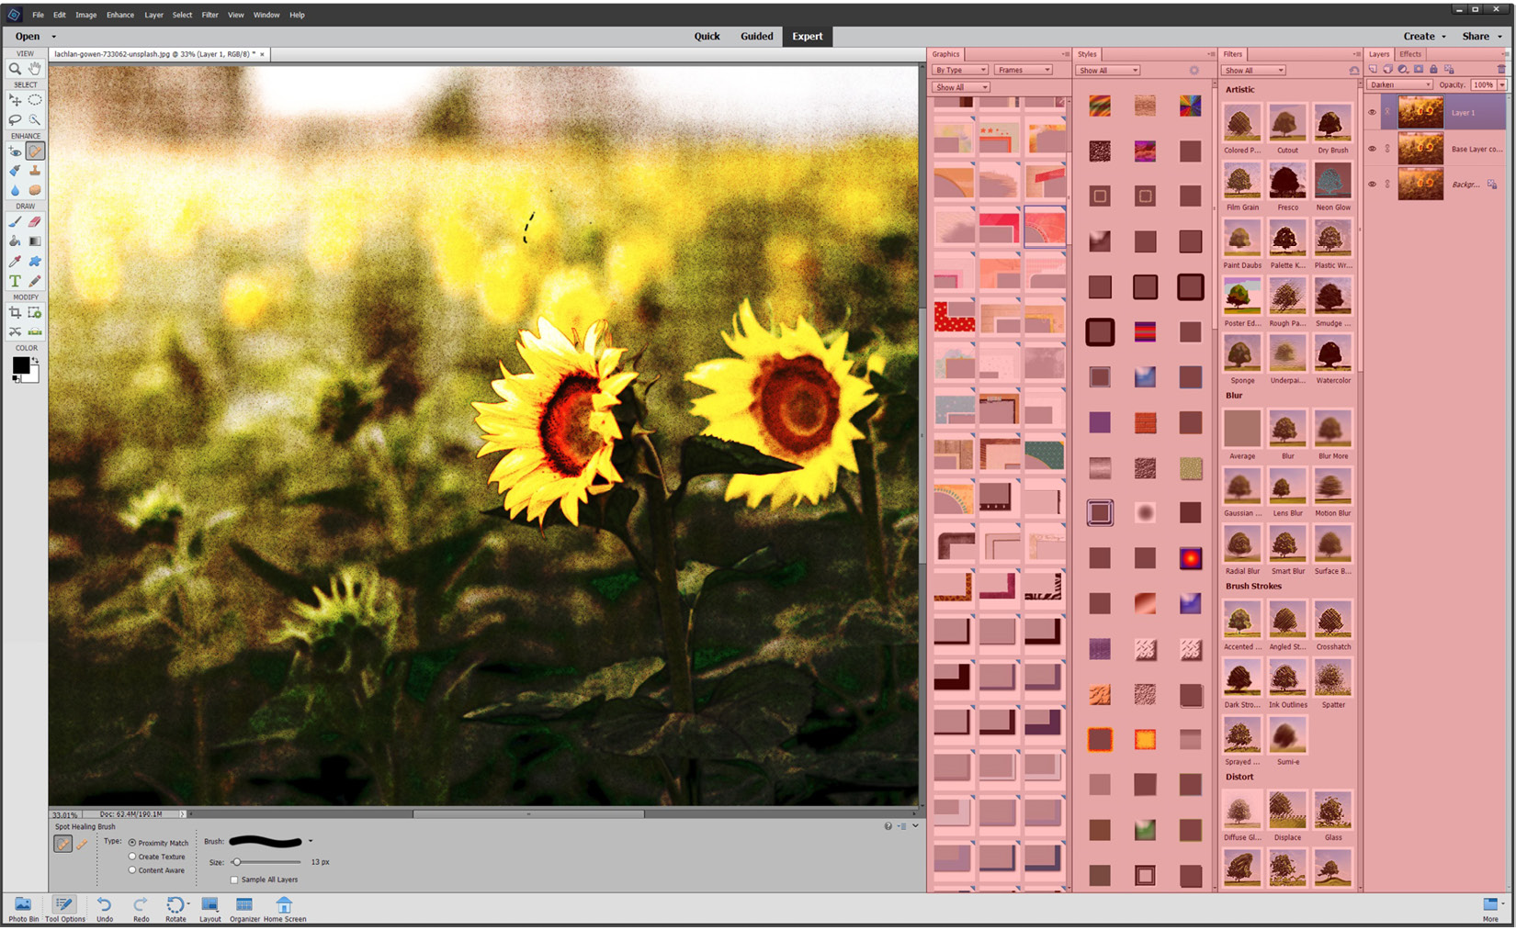Open the Filter menu
Image resolution: width=1516 pixels, height=930 pixels.
click(210, 15)
